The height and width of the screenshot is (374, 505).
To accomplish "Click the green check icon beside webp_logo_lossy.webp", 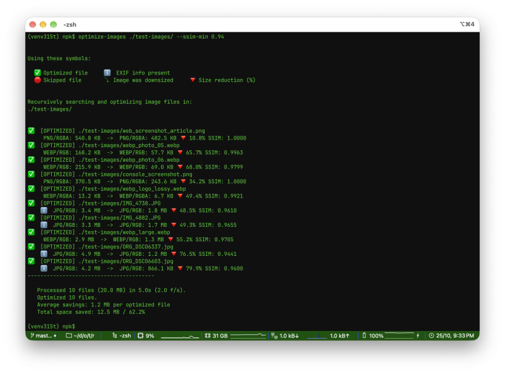I will click(x=31, y=189).
